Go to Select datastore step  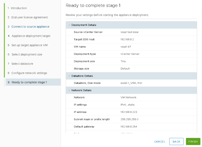[22, 64]
